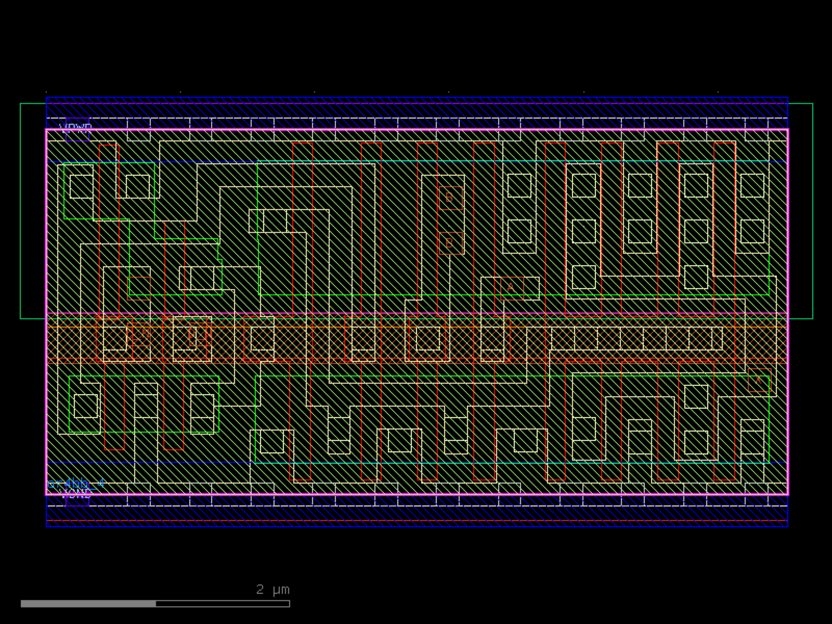Click the gray filled scale bar segment

click(88, 604)
